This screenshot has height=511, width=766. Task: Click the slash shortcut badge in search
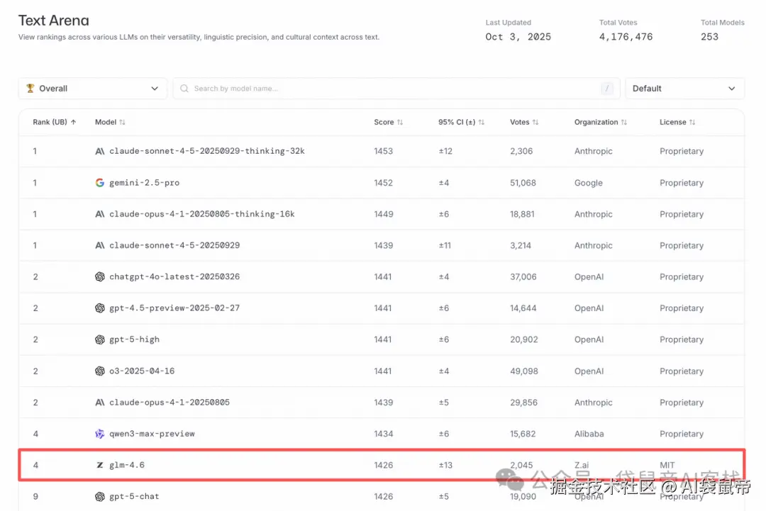pyautogui.click(x=606, y=89)
